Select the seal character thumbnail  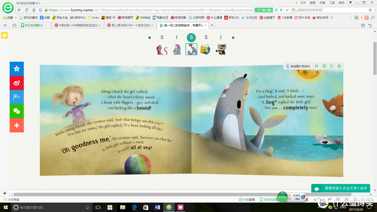(x=191, y=49)
